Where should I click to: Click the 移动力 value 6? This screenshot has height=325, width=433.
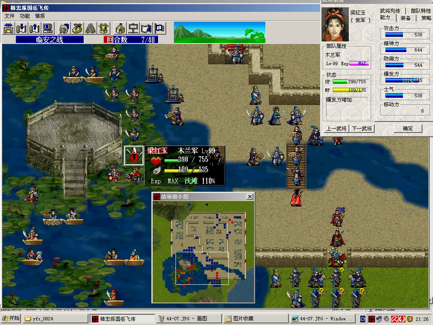point(422,111)
